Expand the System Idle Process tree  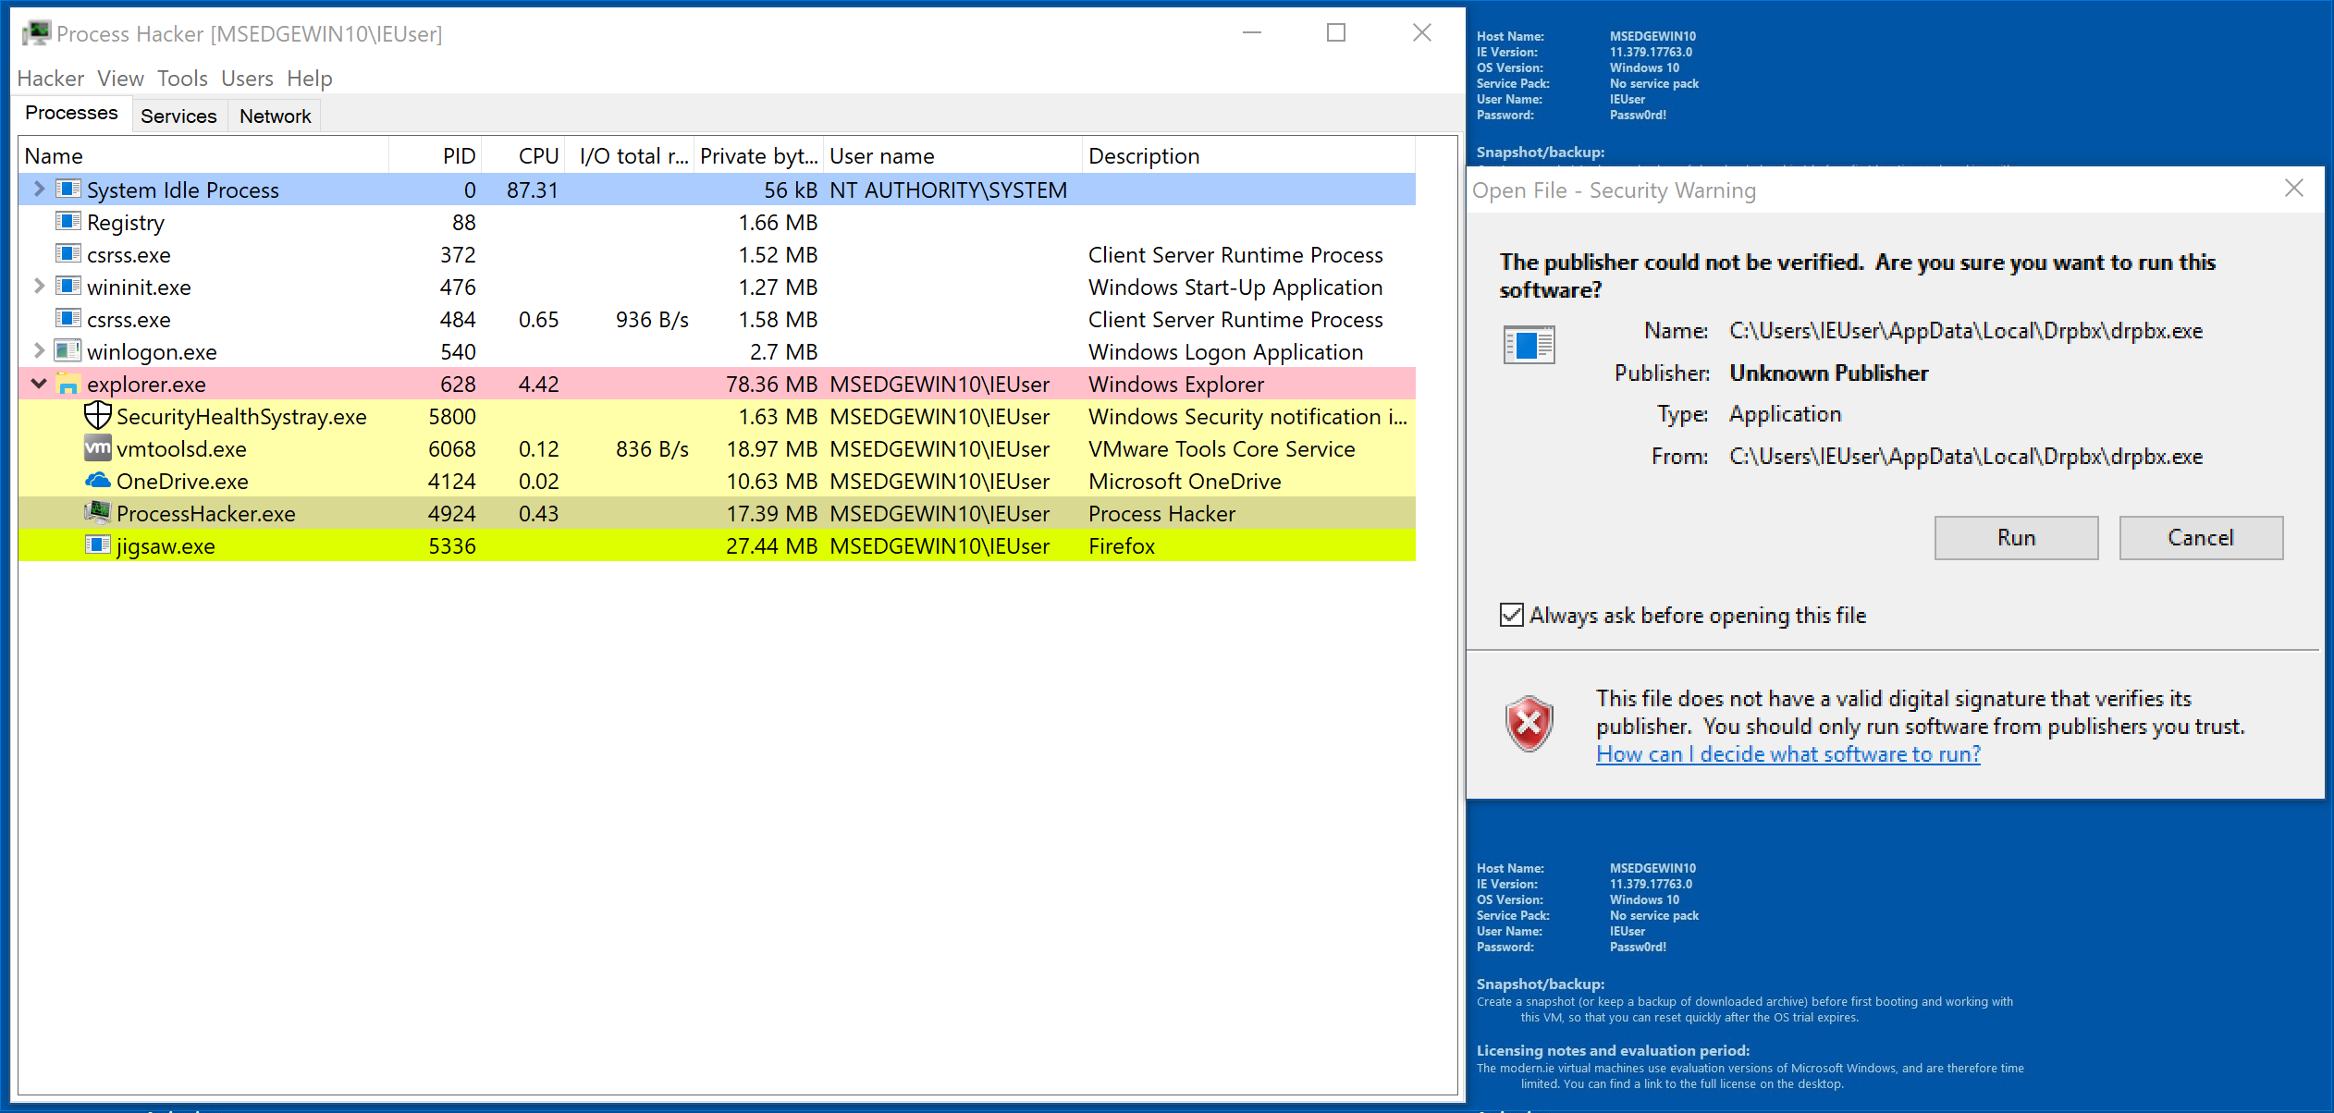coord(39,190)
